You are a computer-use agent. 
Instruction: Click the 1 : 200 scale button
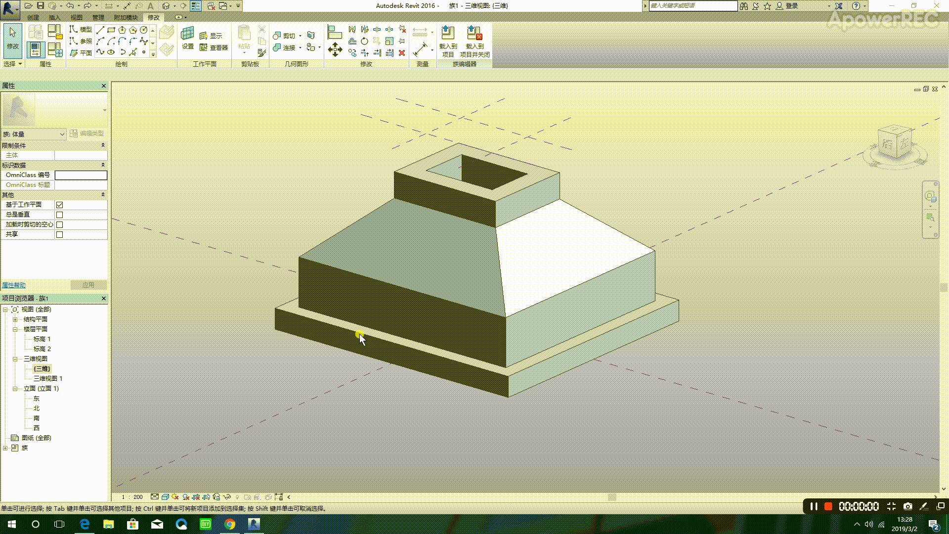click(132, 497)
